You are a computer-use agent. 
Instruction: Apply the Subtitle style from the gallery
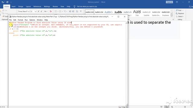click(x=147, y=13)
